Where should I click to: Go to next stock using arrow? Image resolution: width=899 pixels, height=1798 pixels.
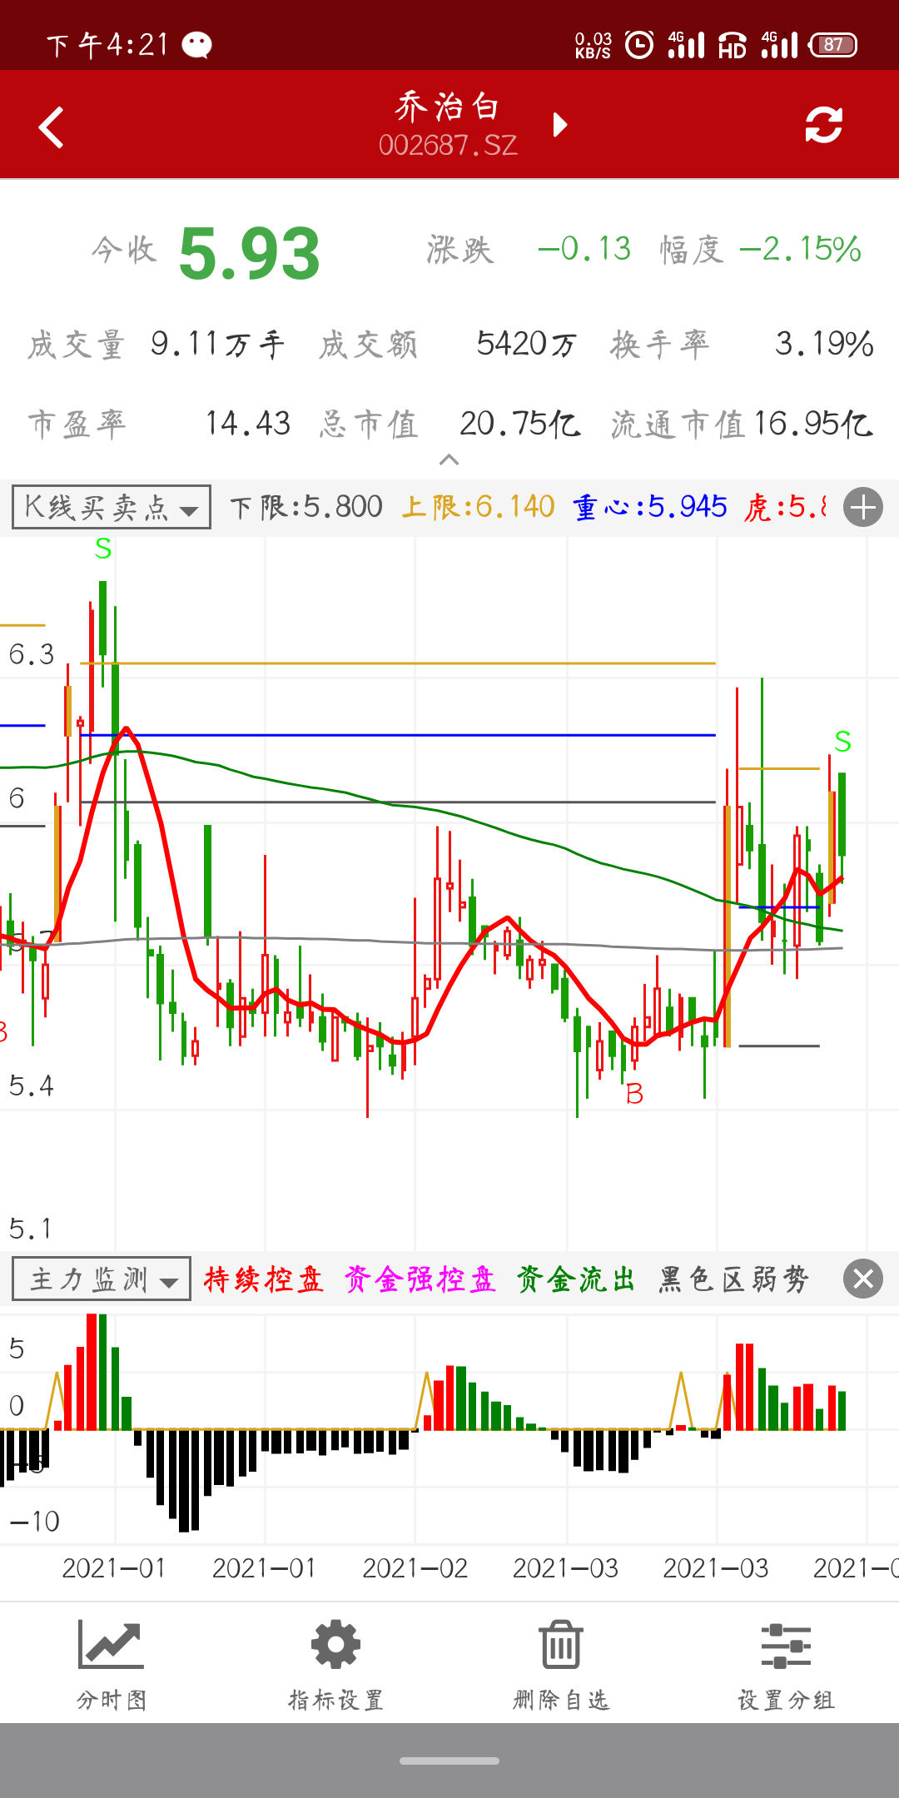(560, 125)
